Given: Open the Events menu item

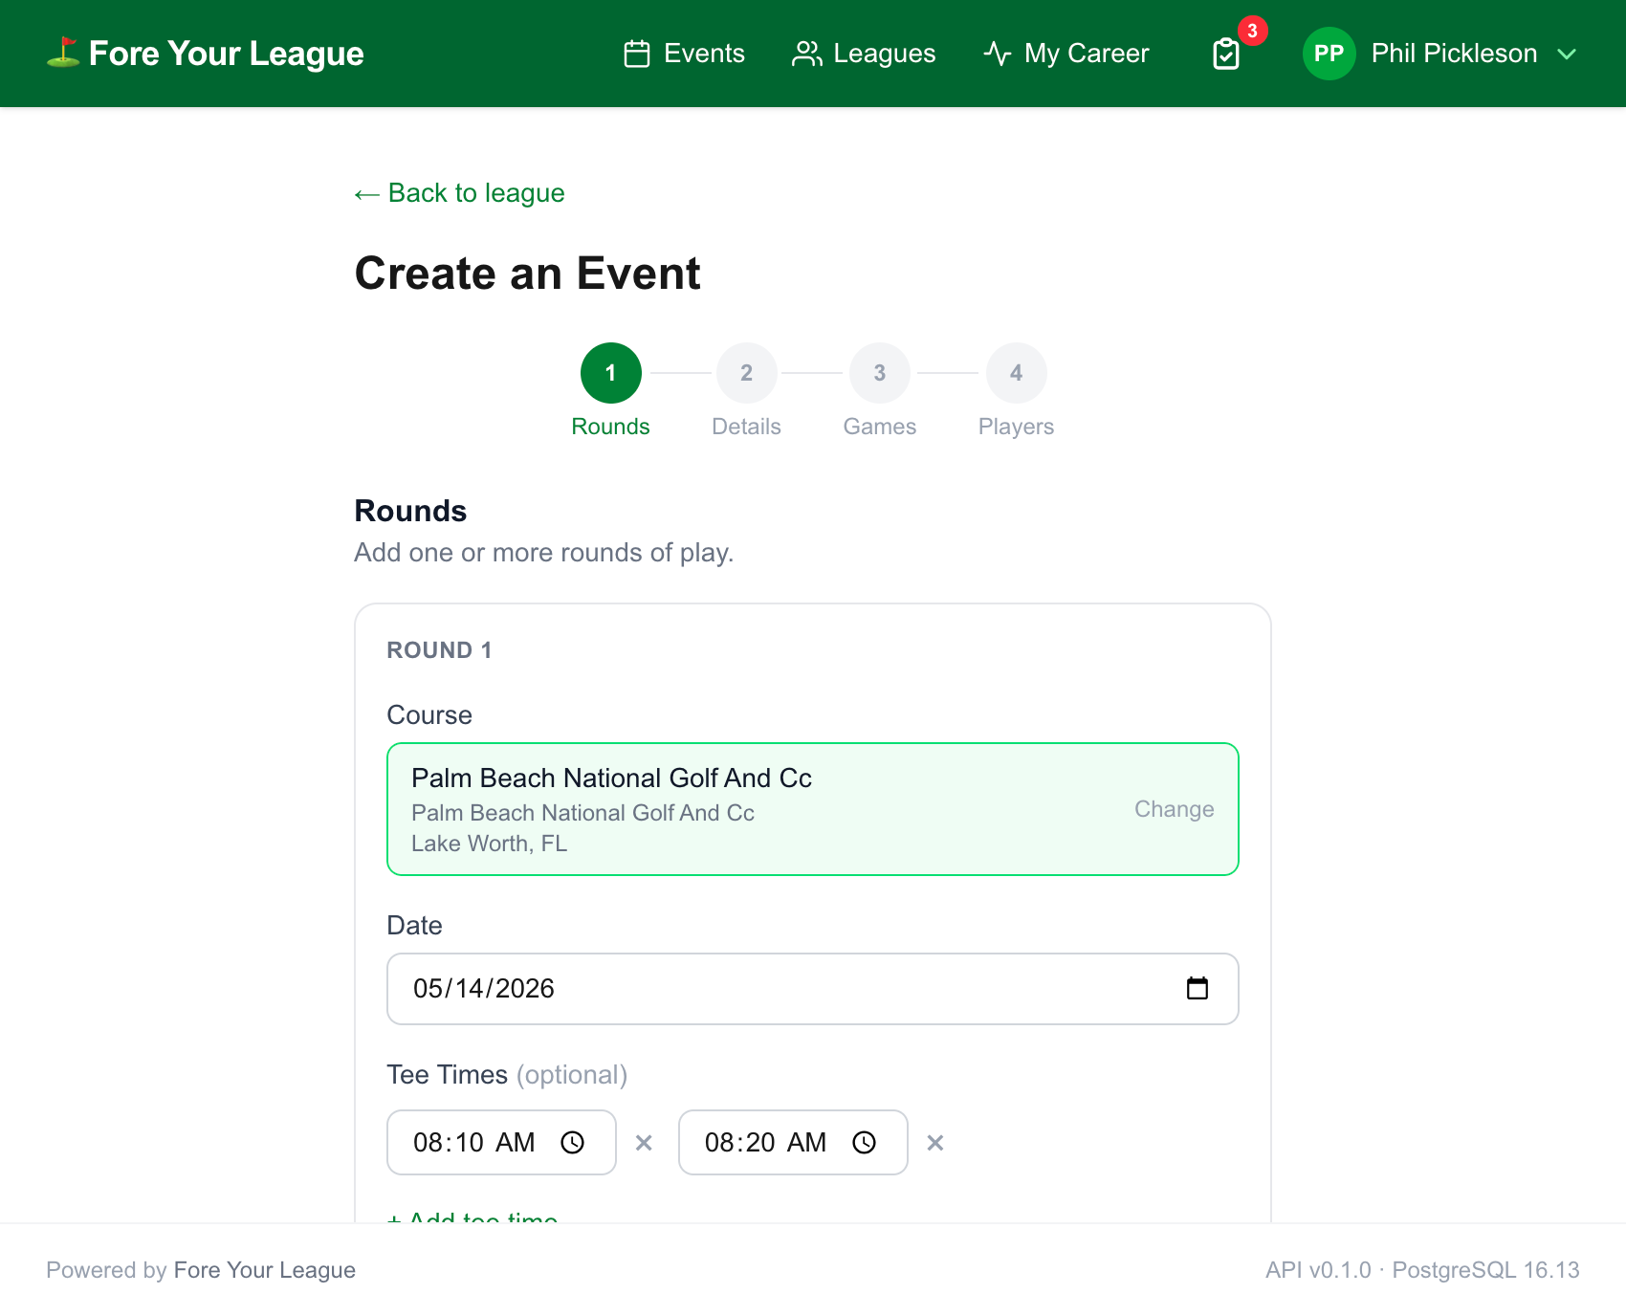Looking at the screenshot, I should click(684, 54).
